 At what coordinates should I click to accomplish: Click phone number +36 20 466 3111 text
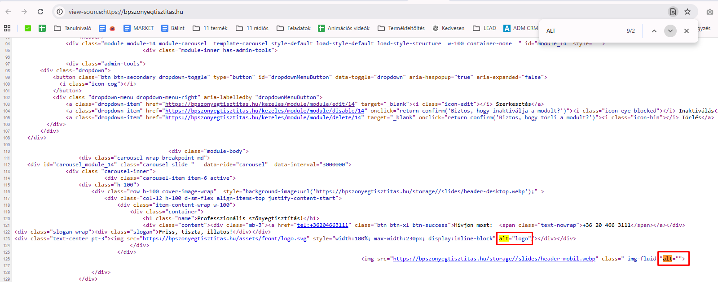click(606, 225)
